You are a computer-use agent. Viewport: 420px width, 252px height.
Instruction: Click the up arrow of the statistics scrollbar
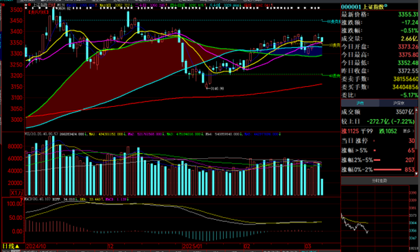(x=417, y=110)
